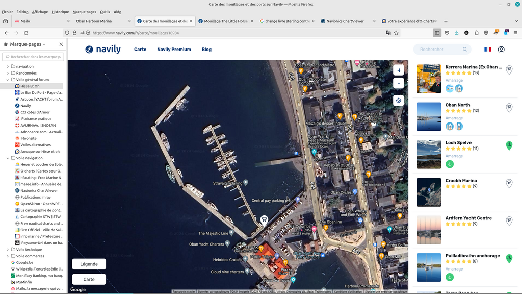Open the Plaisance pratique bookmark
Image resolution: width=522 pixels, height=294 pixels.
click(36, 118)
